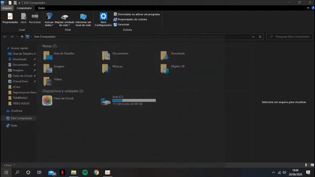Image resolution: width=315 pixels, height=177 pixels.
Task: Select the Músicas folder icon
Action: point(106,69)
